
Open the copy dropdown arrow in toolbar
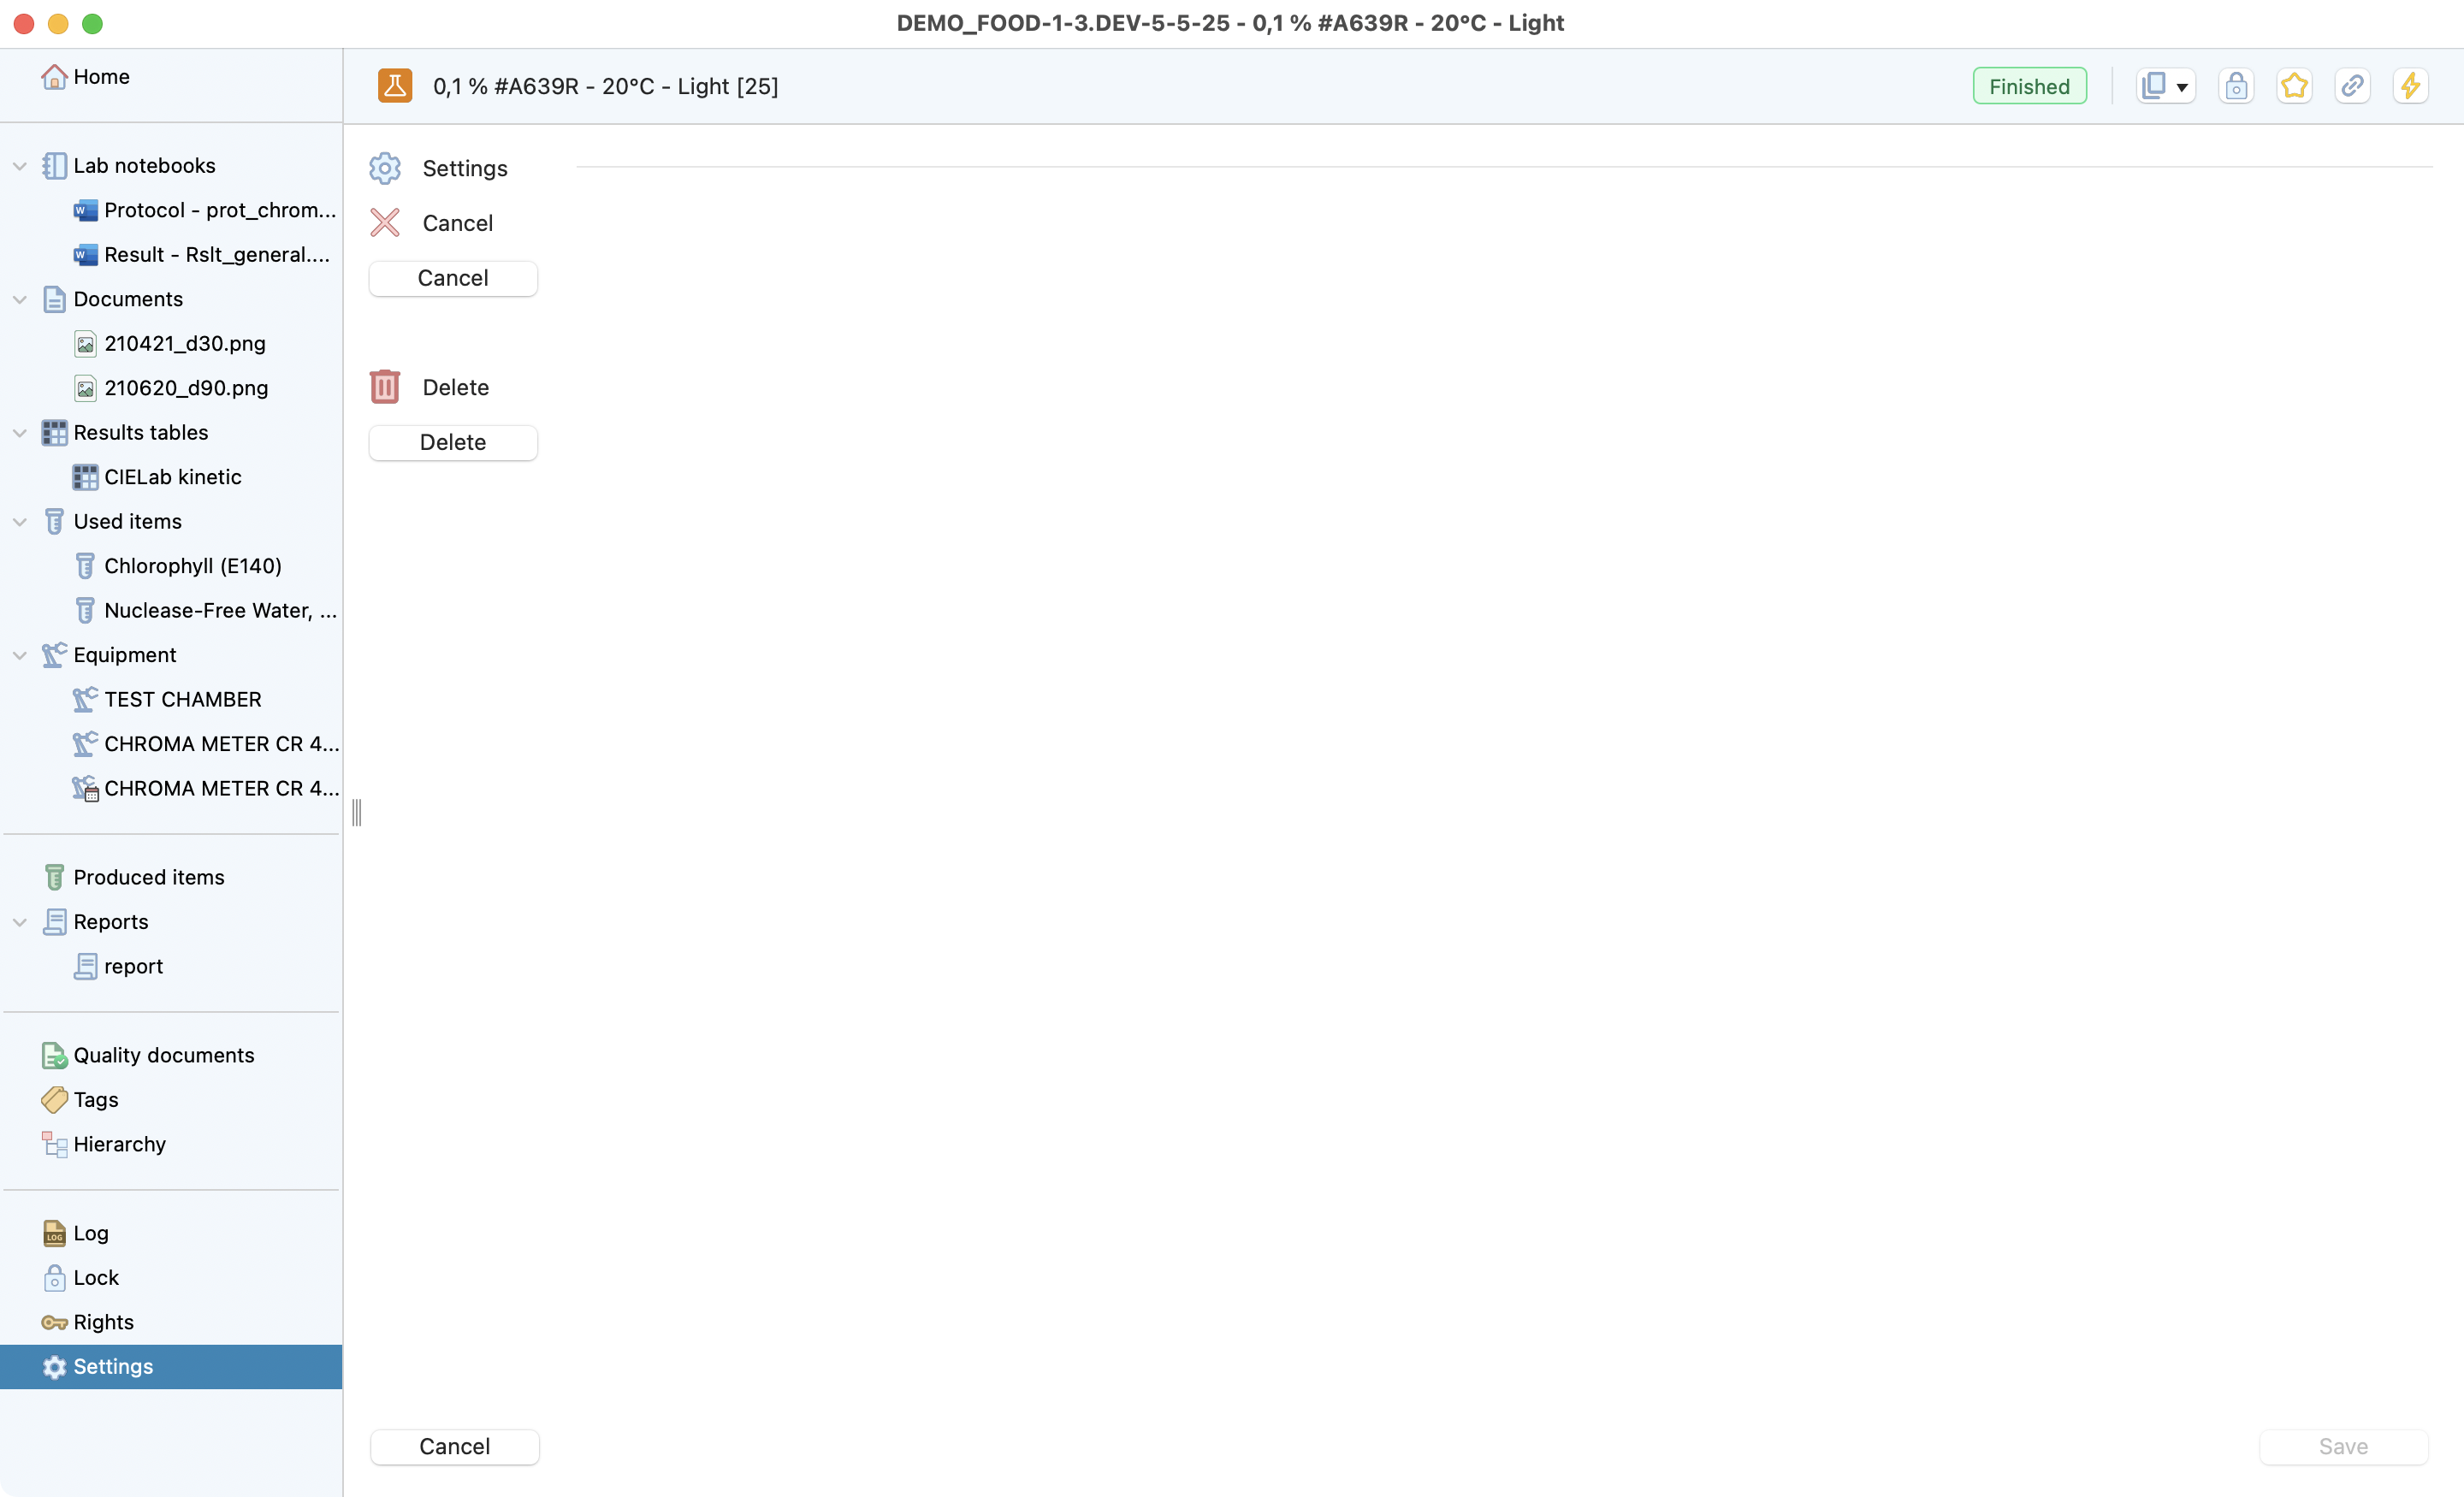pyautogui.click(x=2181, y=87)
